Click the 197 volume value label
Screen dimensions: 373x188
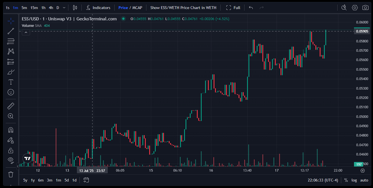(x=359, y=164)
